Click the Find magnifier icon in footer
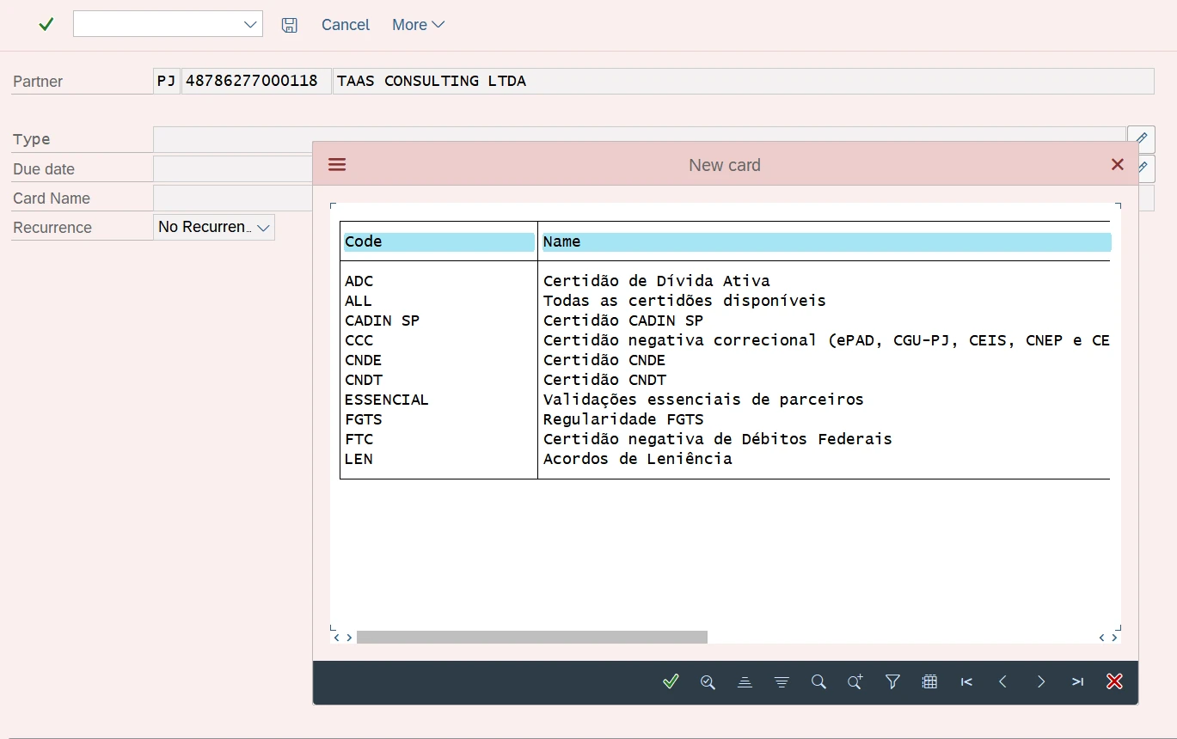This screenshot has height=739, width=1177. pyautogui.click(x=818, y=681)
